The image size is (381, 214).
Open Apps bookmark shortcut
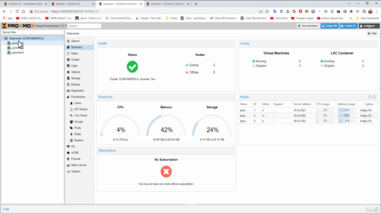pos(8,18)
